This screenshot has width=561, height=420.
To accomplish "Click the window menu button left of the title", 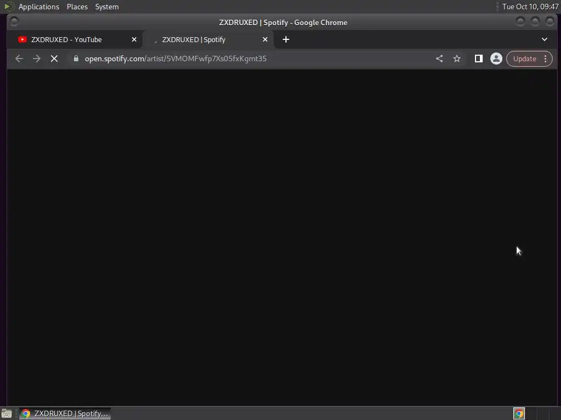I will [x=14, y=22].
